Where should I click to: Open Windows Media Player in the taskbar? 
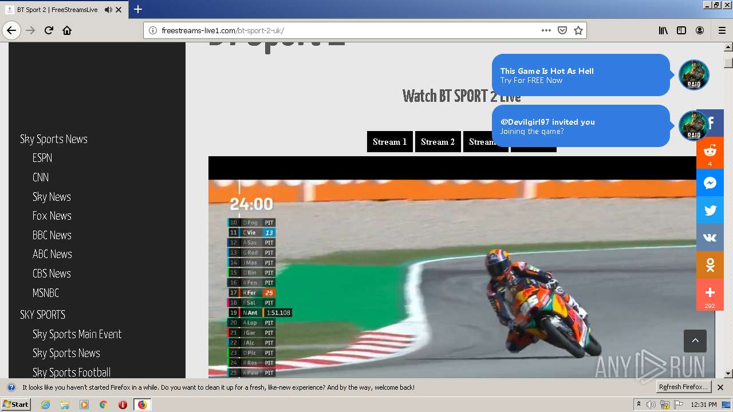84,405
